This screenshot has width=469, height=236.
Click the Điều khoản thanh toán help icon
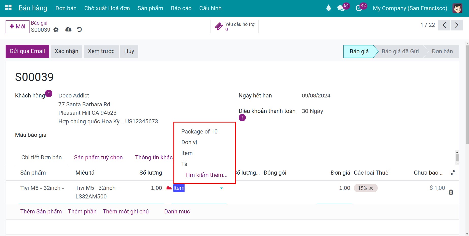click(242, 118)
